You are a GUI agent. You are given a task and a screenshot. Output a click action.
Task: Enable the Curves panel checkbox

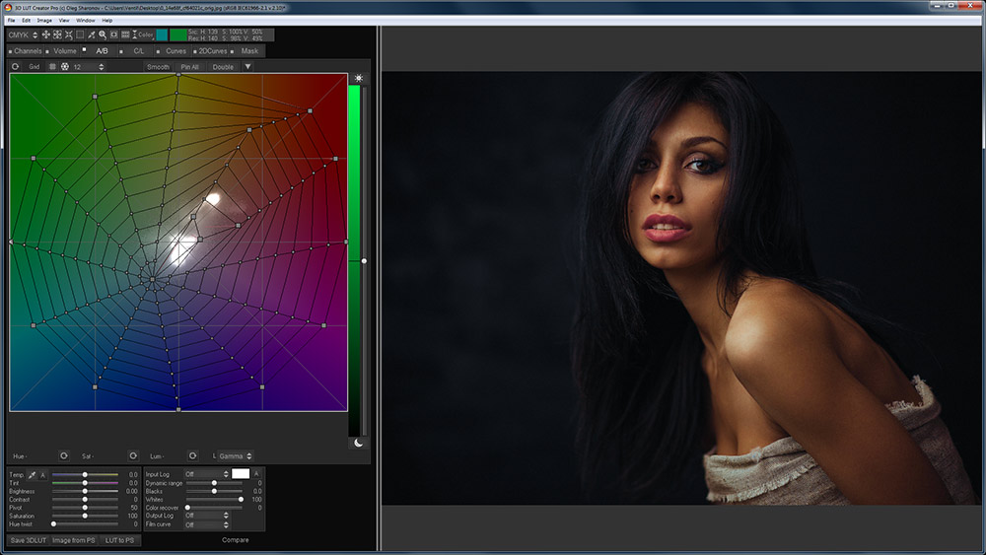point(159,51)
